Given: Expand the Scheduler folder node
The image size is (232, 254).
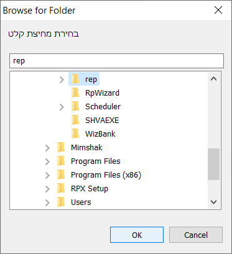Looking at the screenshot, I should click(62, 107).
